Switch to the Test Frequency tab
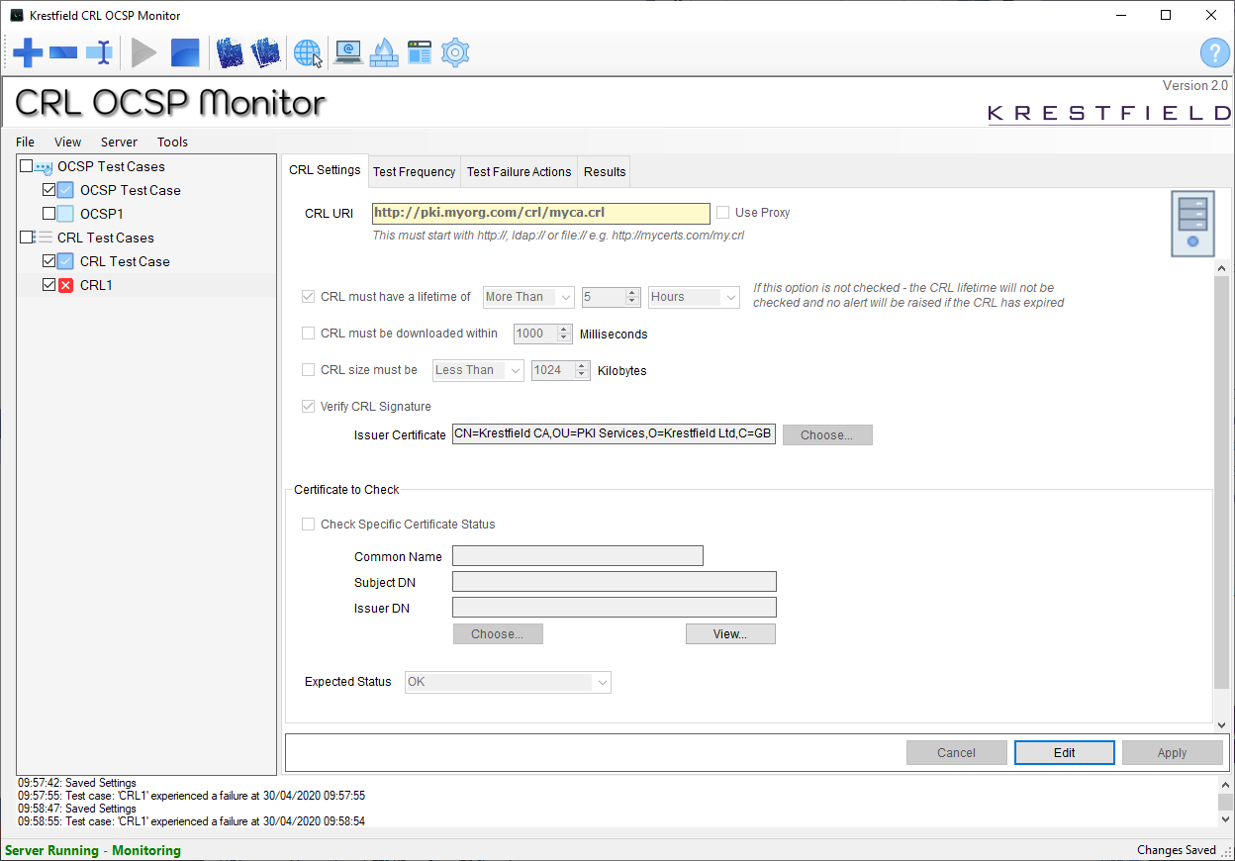The image size is (1235, 861). (x=414, y=172)
